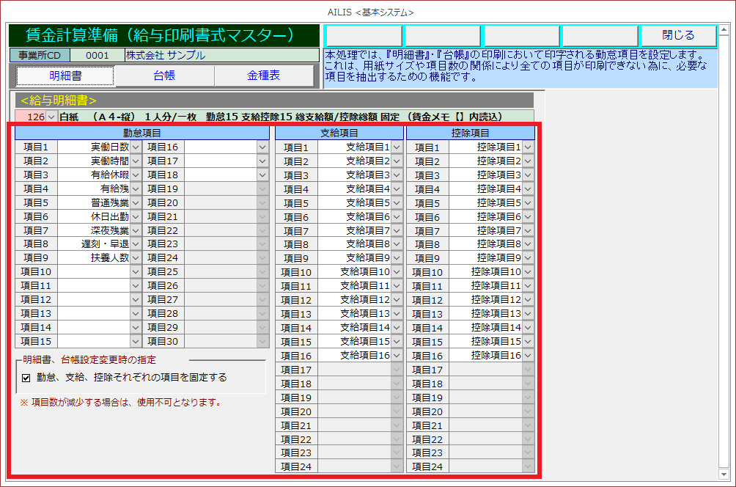Open the 控除項目1 dropdown

click(x=528, y=147)
